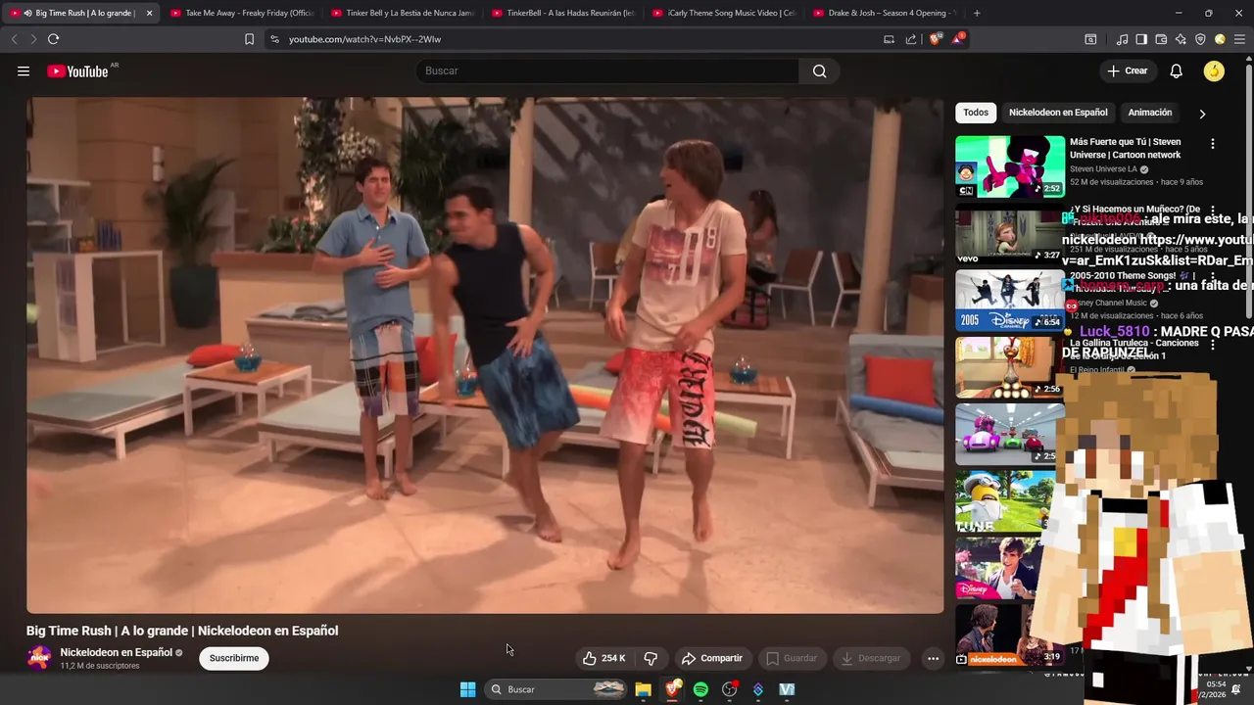Click the search magnifier button
This screenshot has width=1254, height=705.
pyautogui.click(x=820, y=70)
